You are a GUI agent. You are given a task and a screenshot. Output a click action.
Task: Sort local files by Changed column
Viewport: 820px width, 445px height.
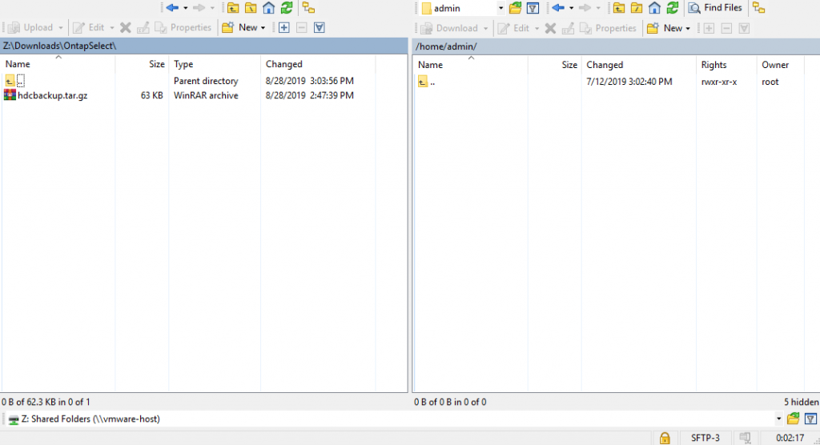coord(317,64)
